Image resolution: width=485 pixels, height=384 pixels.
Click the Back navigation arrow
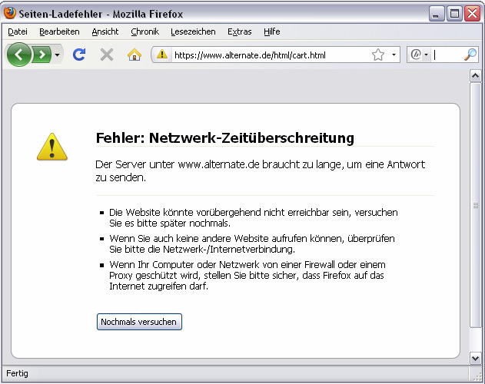pos(19,55)
